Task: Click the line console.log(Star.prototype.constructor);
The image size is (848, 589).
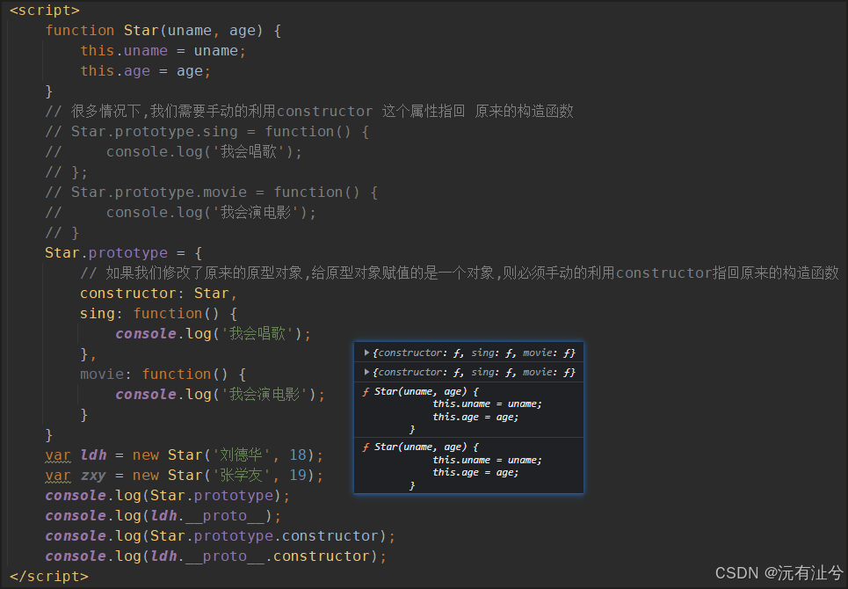Action: point(220,536)
